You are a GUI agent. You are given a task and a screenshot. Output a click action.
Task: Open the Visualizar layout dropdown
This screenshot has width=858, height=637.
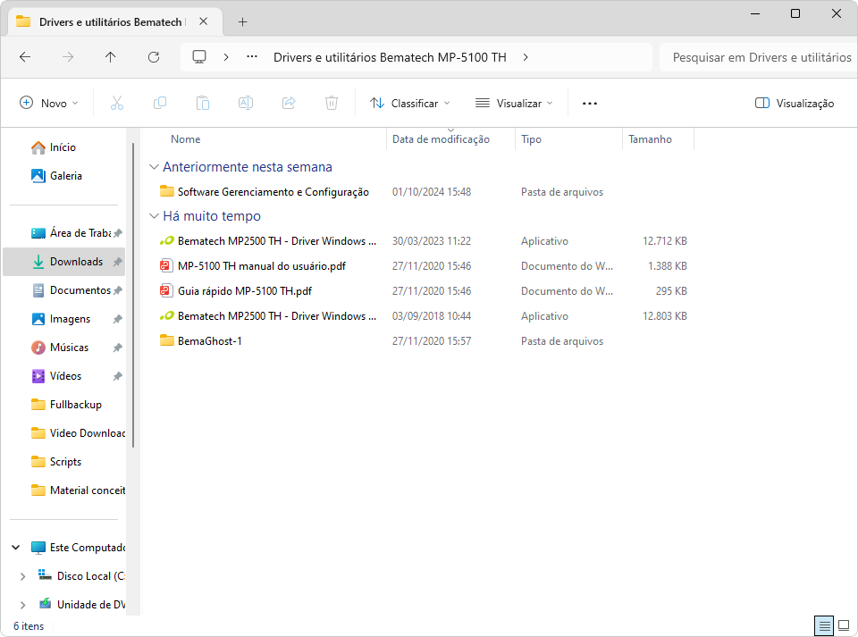point(514,104)
